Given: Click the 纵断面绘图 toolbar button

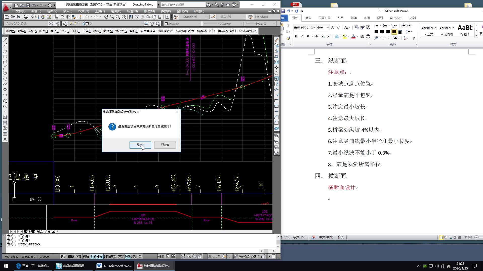Looking at the screenshot, I should tap(166, 31).
